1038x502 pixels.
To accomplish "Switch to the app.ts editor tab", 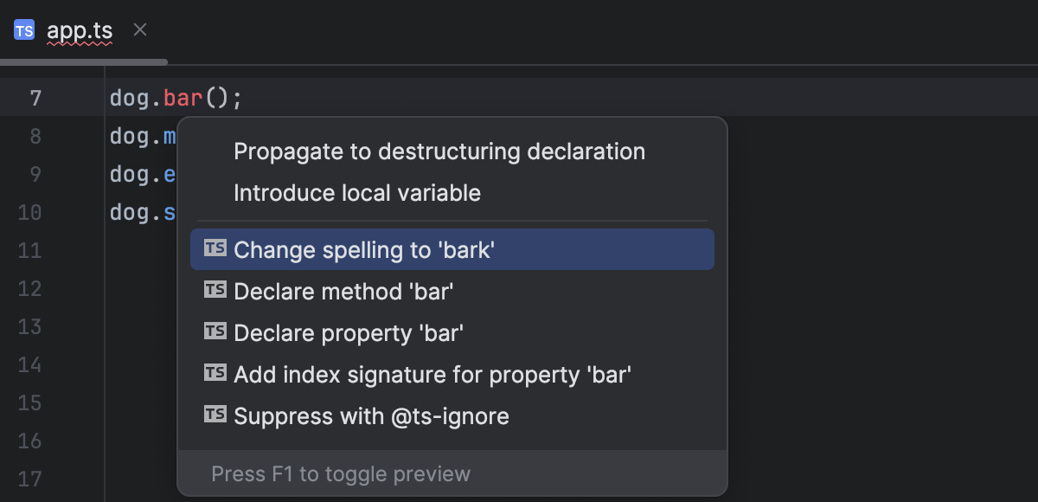I will (x=78, y=29).
